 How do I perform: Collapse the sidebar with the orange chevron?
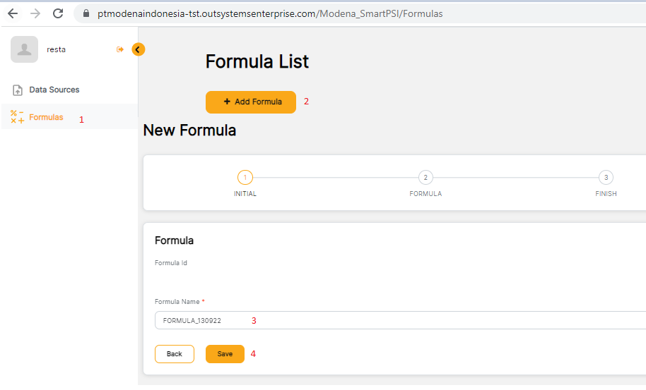[139, 49]
